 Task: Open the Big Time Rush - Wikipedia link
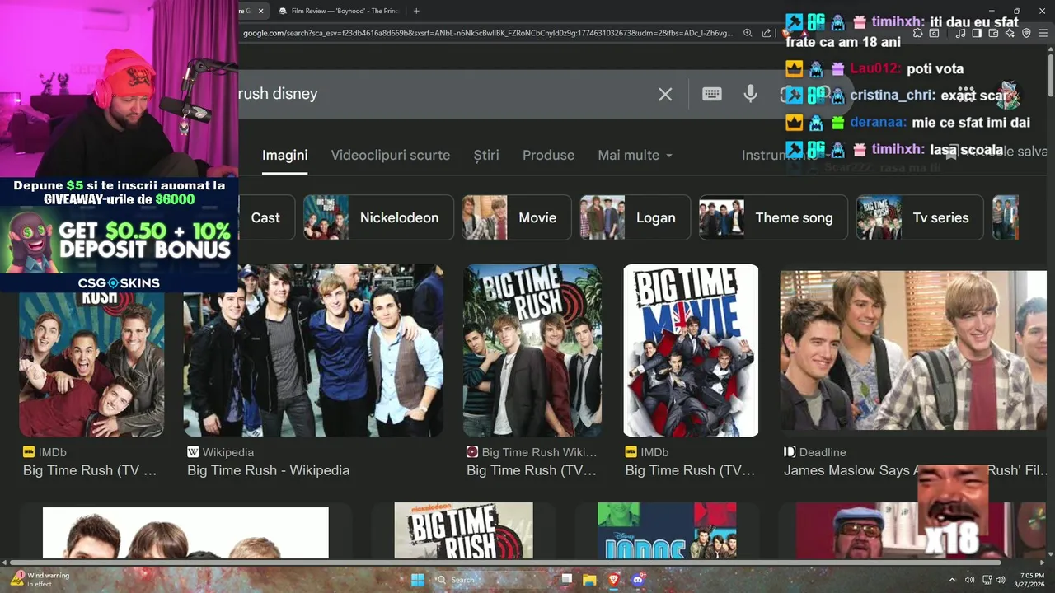point(268,470)
